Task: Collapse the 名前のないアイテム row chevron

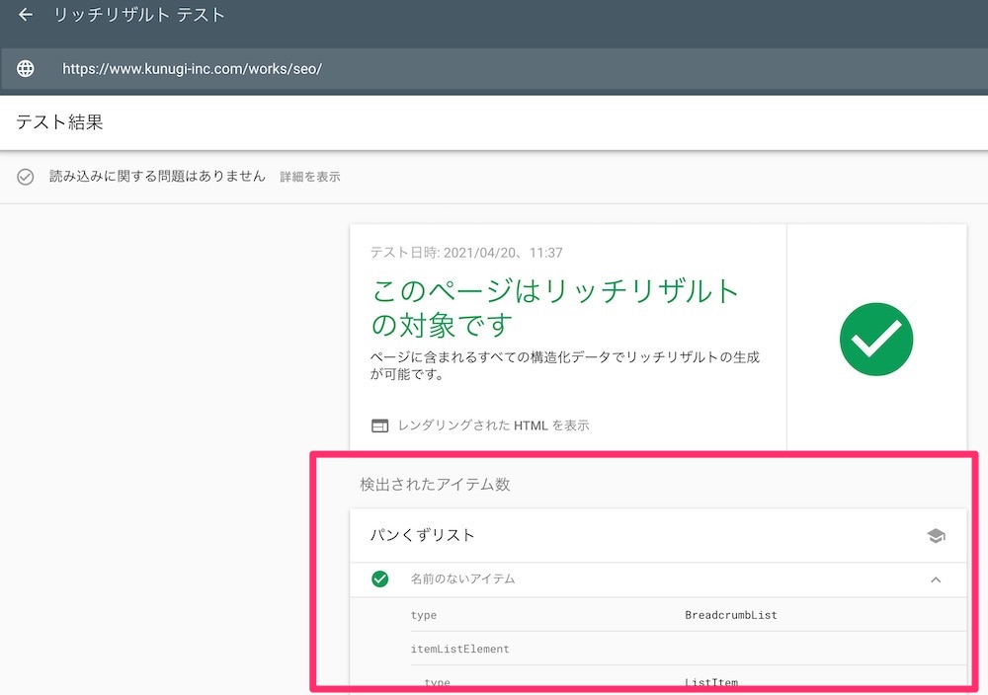Action: click(x=936, y=579)
